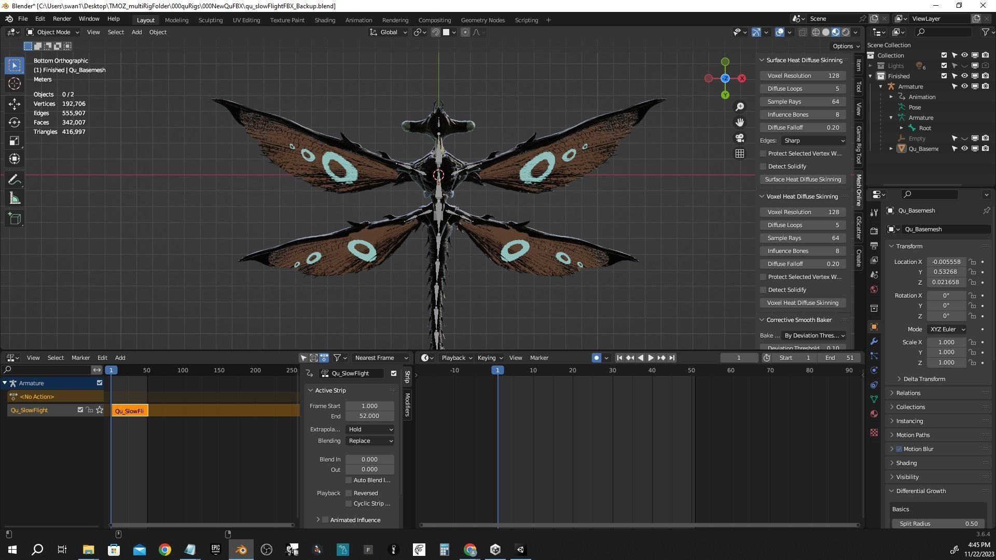Adjust the Split Radius slider
This screenshot has width=996, height=560.
coord(938,524)
